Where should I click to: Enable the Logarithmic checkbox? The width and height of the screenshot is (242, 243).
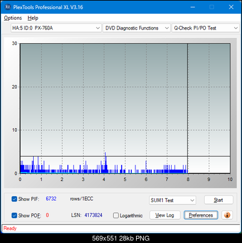[116, 215]
